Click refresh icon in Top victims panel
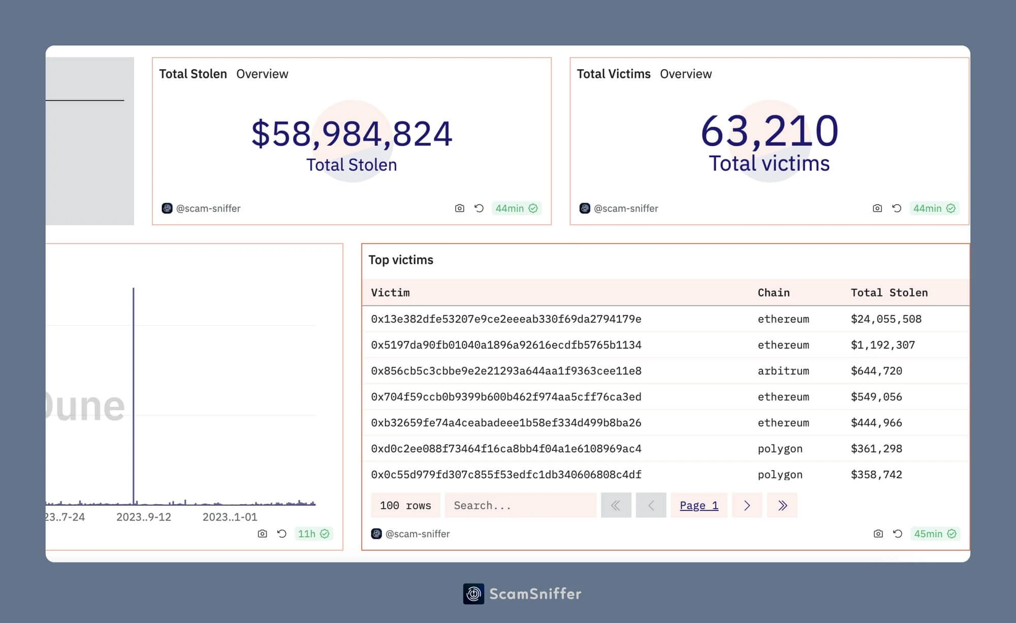Viewport: 1016px width, 623px height. click(898, 534)
